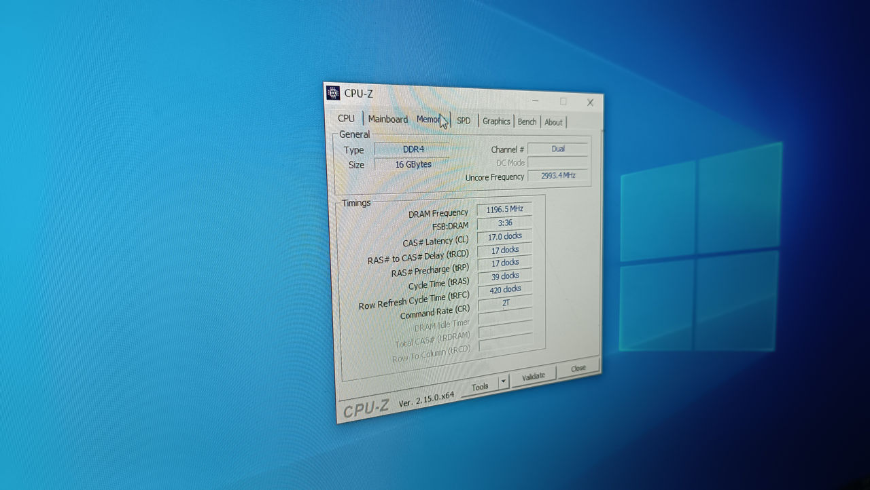
Task: Click the Validate button
Action: pyautogui.click(x=534, y=376)
